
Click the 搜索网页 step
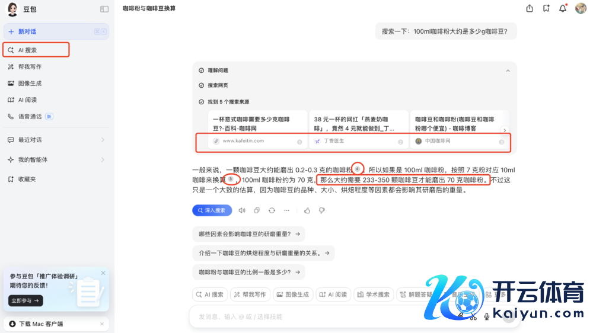click(218, 85)
